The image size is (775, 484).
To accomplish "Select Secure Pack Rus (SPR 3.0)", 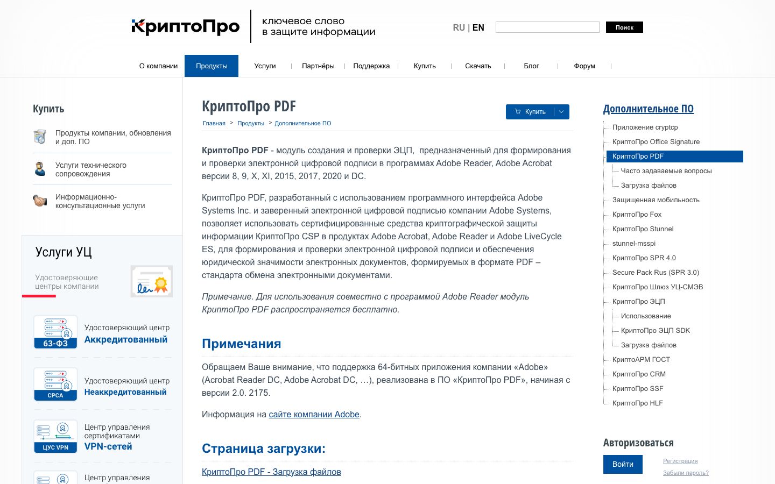I will click(656, 273).
